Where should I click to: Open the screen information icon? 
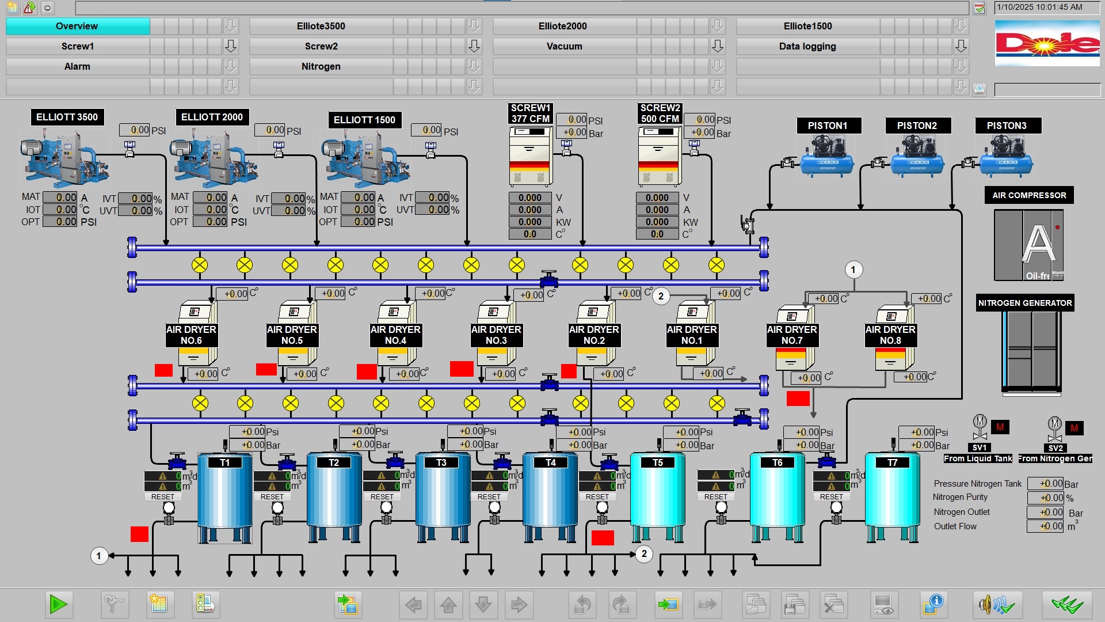(933, 604)
